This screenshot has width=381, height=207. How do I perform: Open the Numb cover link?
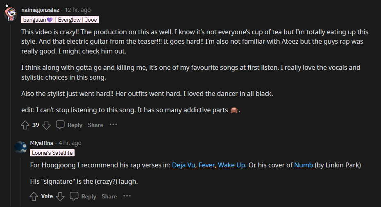click(304, 165)
